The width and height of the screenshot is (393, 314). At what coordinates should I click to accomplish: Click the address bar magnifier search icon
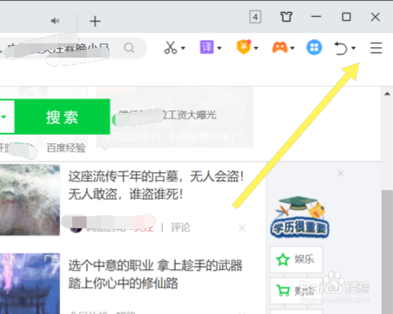(x=129, y=48)
